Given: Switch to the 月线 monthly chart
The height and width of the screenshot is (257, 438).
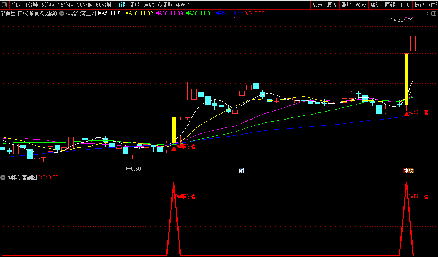Looking at the screenshot, I should (149, 5).
